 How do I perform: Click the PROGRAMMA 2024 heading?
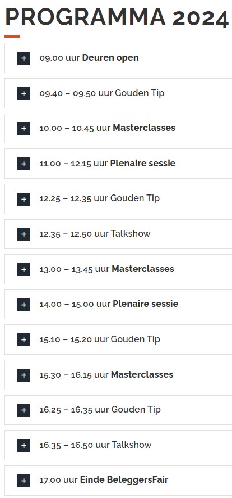pos(117,17)
